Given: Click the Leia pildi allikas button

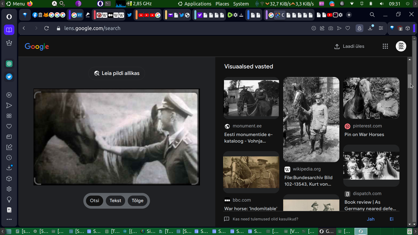Looking at the screenshot, I should click(x=117, y=73).
